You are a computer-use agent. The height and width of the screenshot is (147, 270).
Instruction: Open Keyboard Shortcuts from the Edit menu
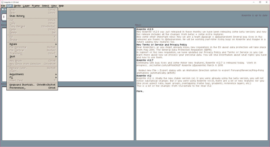tap(22, 85)
